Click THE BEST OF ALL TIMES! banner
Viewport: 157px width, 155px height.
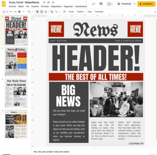tap(96, 77)
